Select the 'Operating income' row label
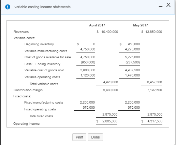176x145 pixels. click(27, 124)
